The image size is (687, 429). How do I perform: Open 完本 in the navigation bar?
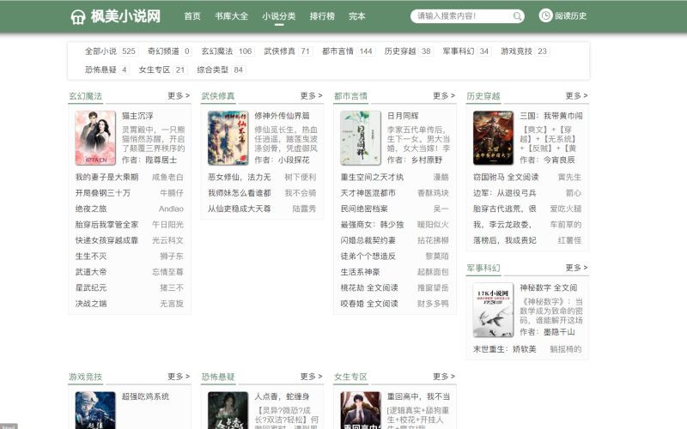point(356,16)
